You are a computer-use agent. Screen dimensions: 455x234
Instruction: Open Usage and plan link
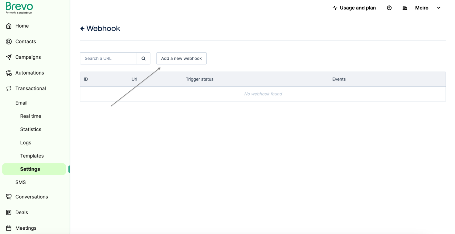354,8
